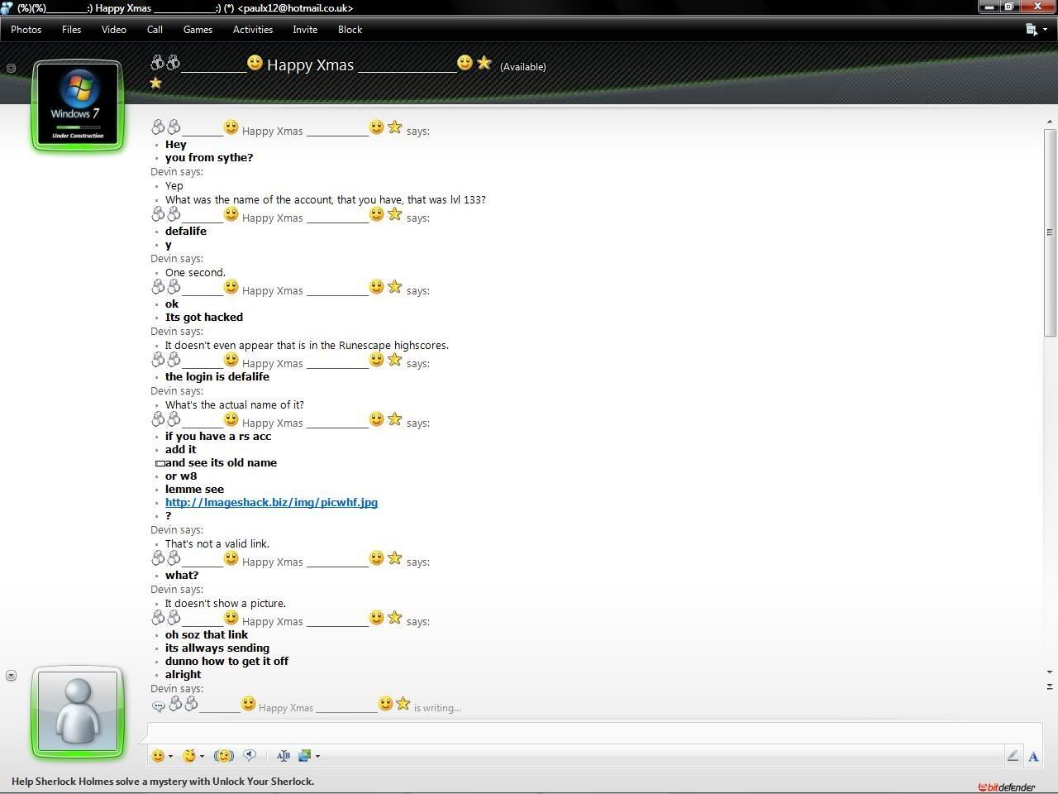
Task: Select message about Runescape highscores
Action: (307, 345)
